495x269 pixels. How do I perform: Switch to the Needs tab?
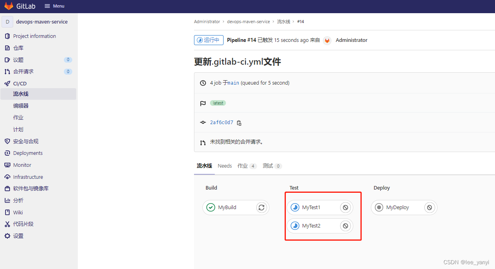(x=224, y=166)
